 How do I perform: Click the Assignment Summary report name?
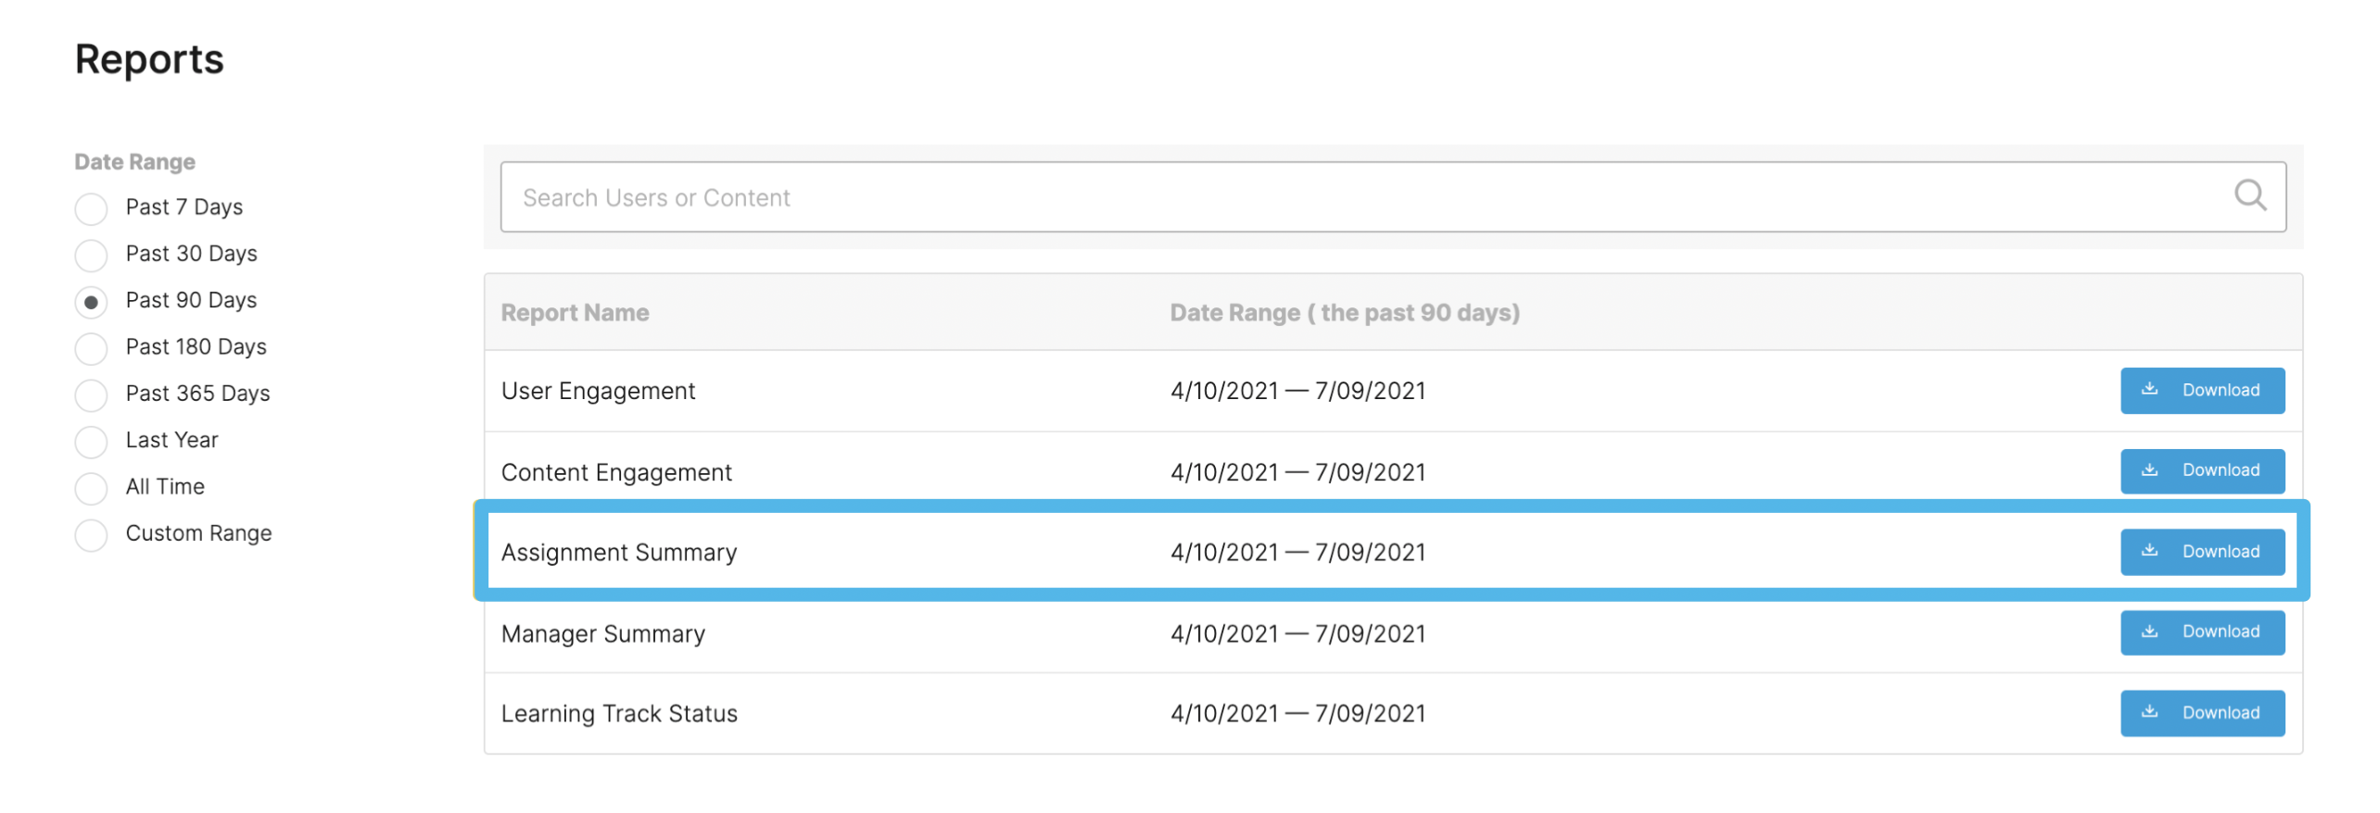click(x=618, y=552)
